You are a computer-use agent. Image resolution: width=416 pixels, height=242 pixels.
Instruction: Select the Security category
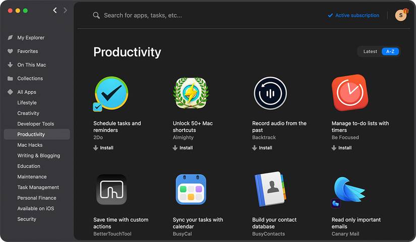(27, 219)
